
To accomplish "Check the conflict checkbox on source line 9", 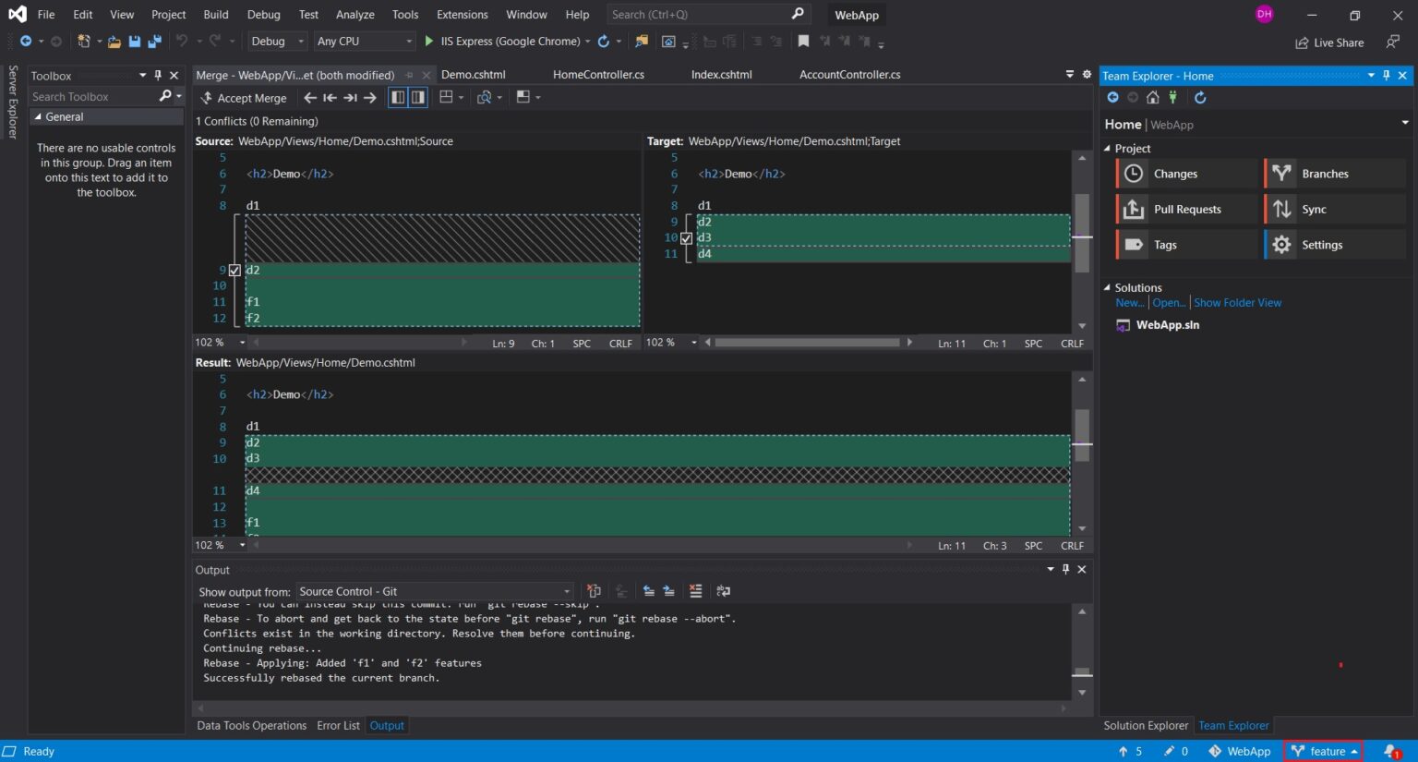I will tap(235, 270).
